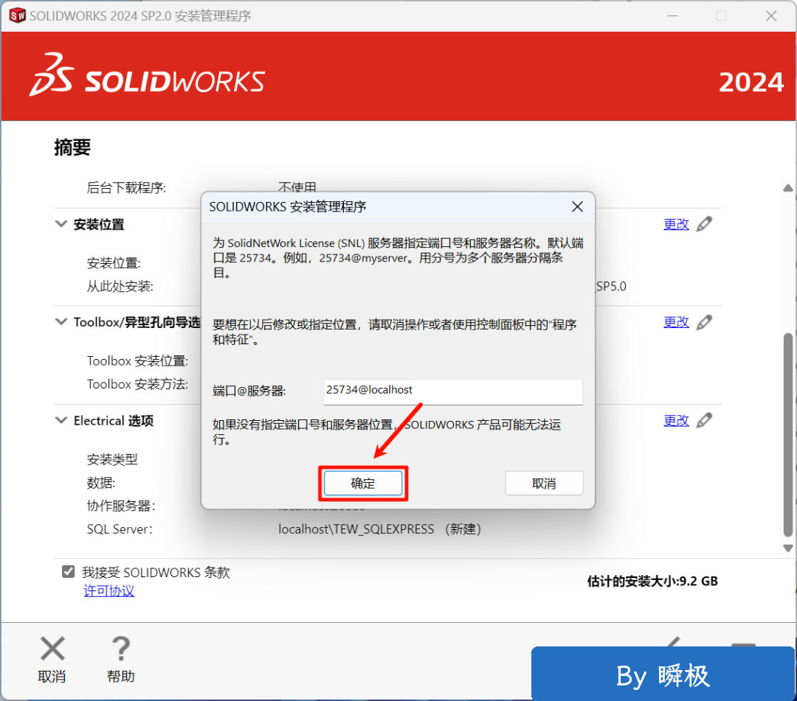The image size is (797, 701).
Task: Click 更改 link for 安装位置
Action: (676, 224)
